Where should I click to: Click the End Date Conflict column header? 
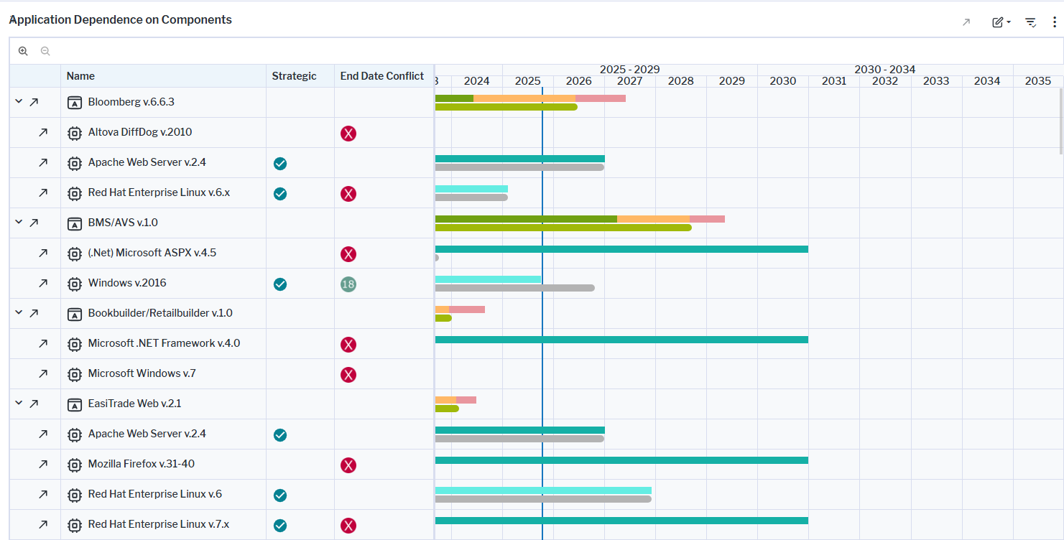[382, 76]
